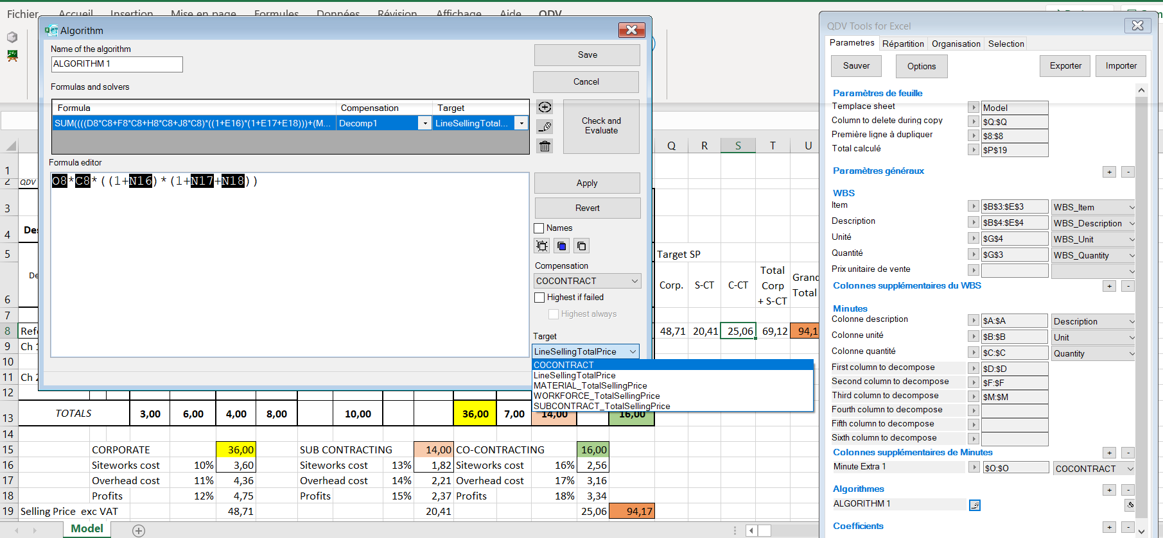Choose MATERIAL_TotalSellingPrice in the Target list
Screen dimensions: 1163x538
click(672, 385)
